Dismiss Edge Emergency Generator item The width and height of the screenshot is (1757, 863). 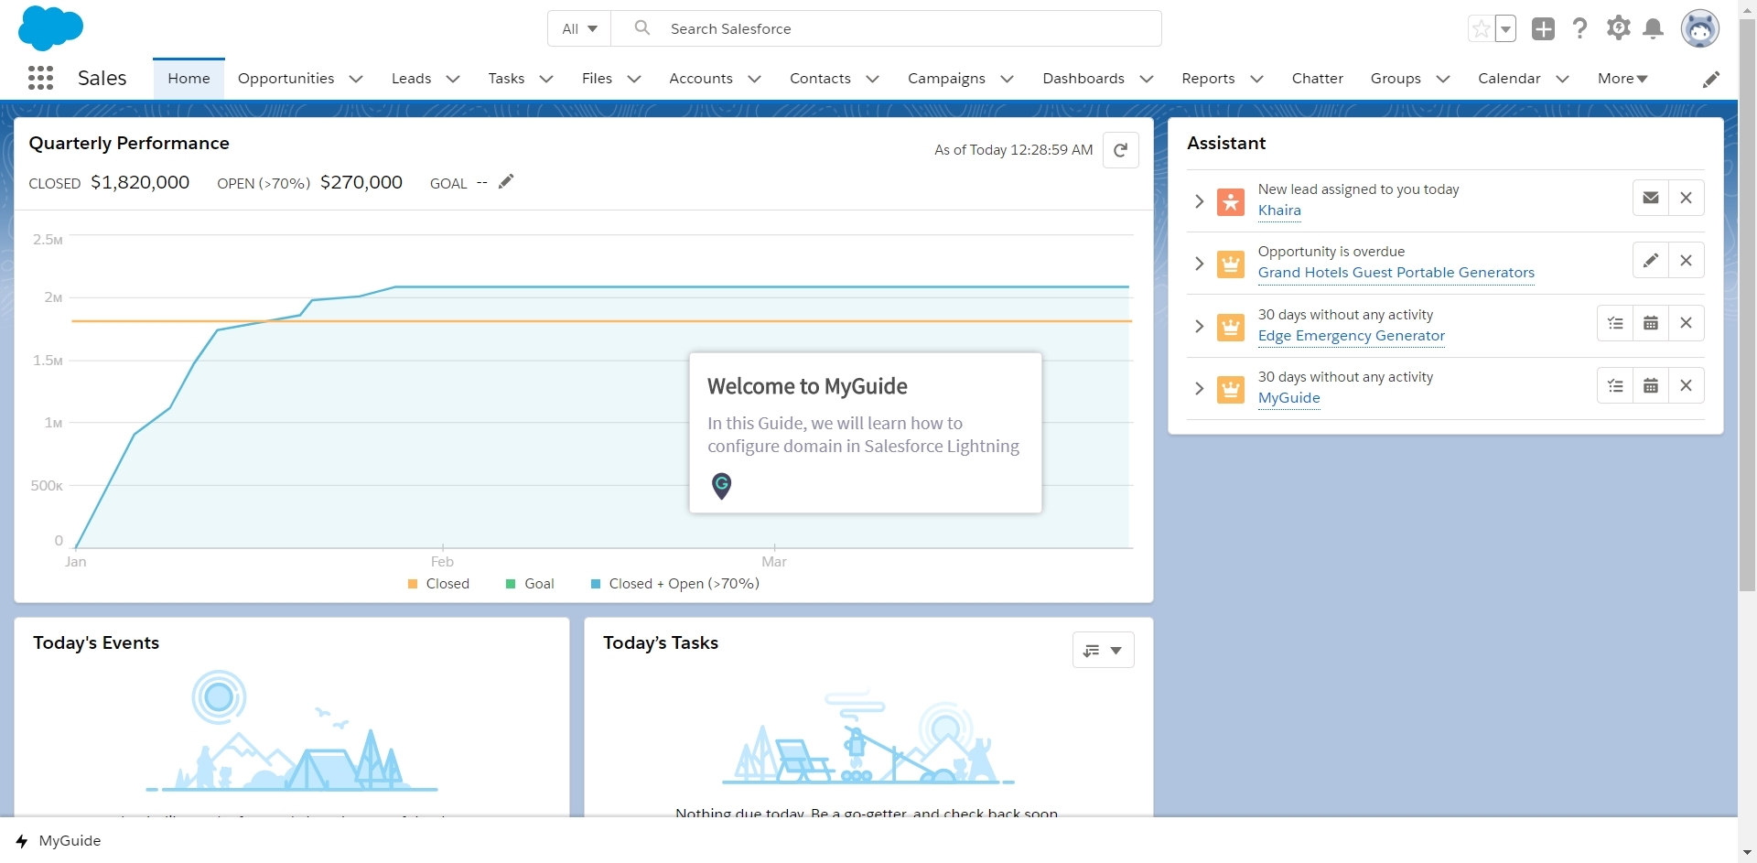(1686, 323)
